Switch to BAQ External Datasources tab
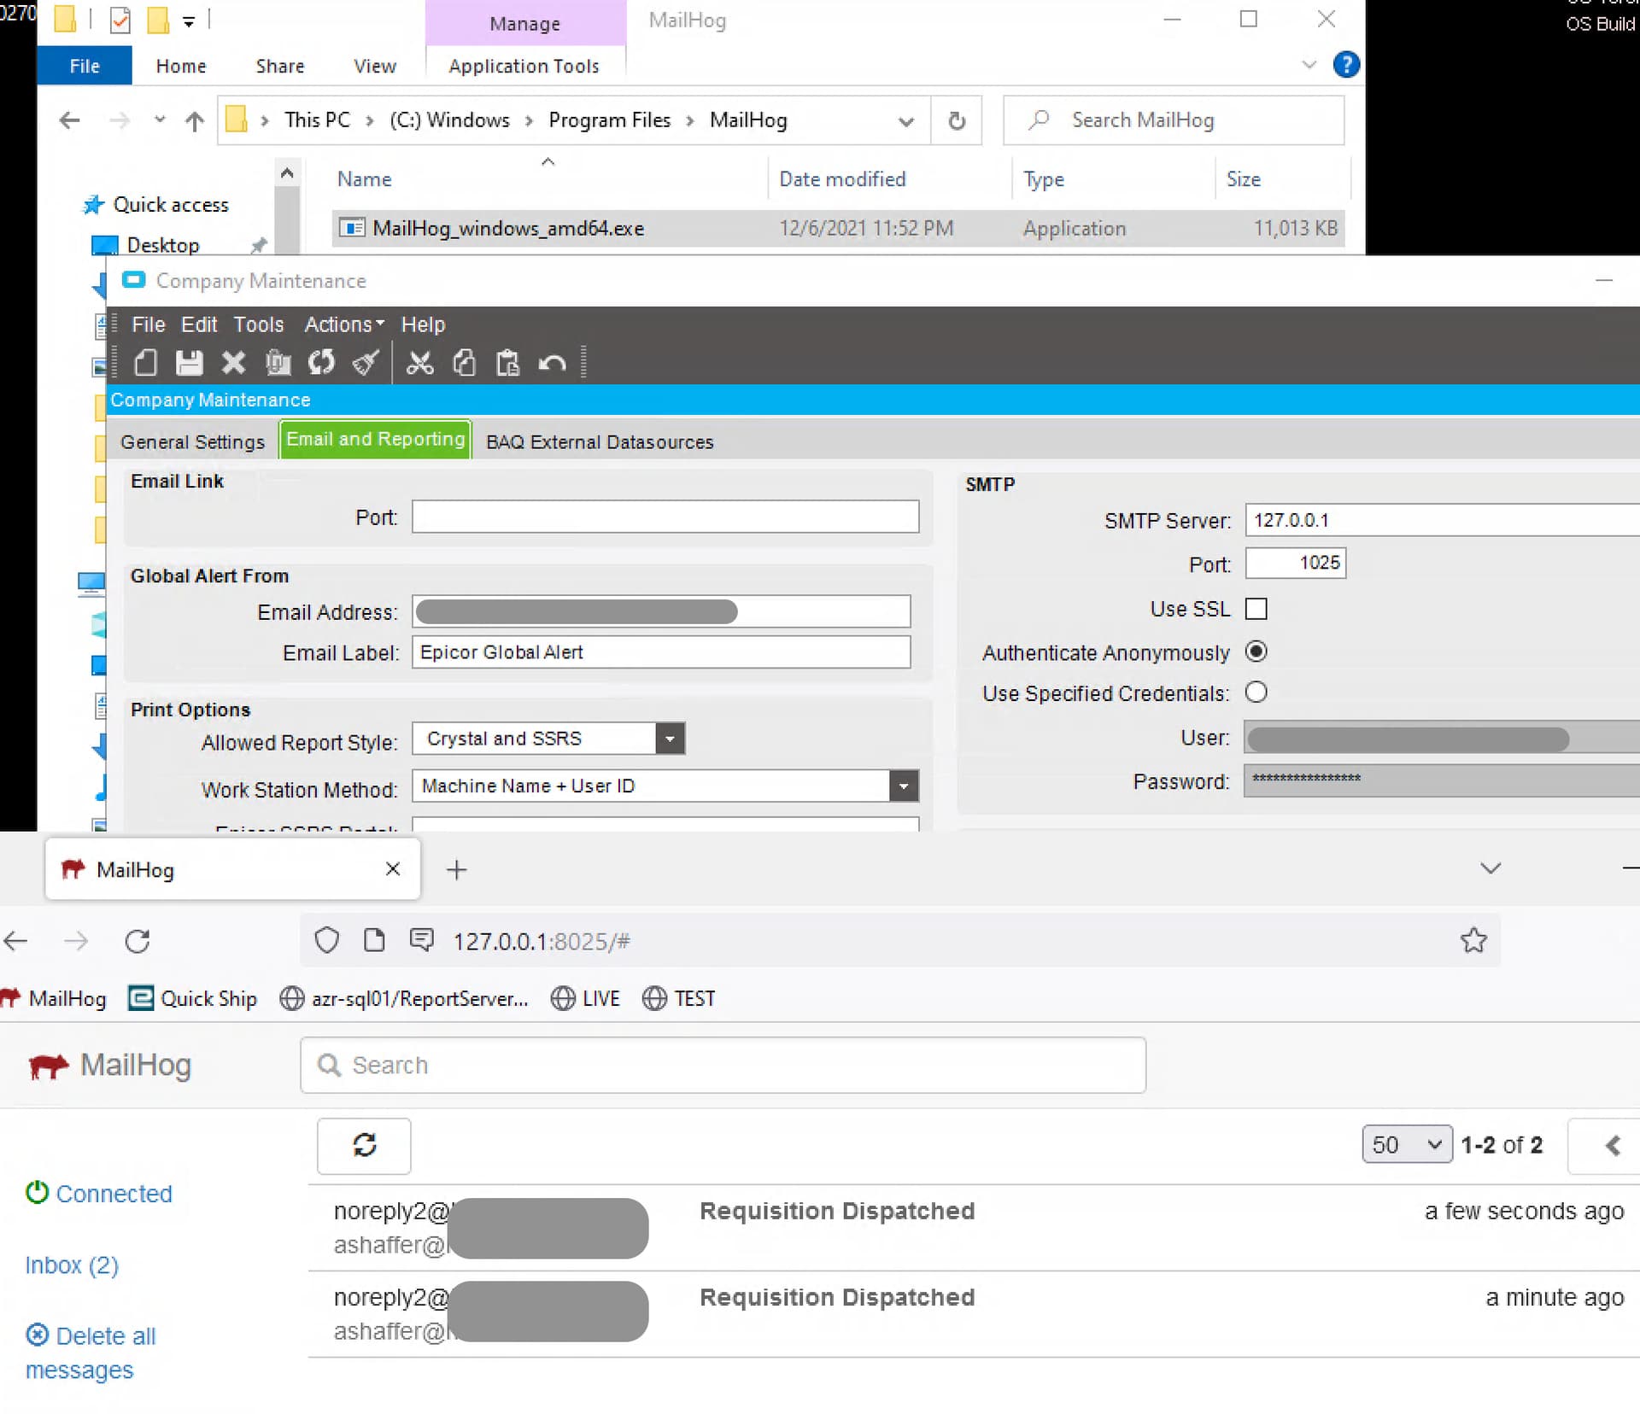Screen dimensions: 1640x1414 click(600, 441)
